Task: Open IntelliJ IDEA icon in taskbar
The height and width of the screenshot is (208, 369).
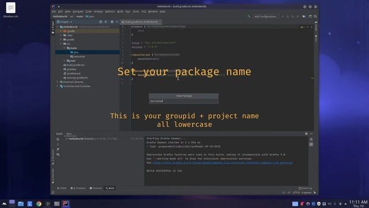Action: click(x=66, y=203)
